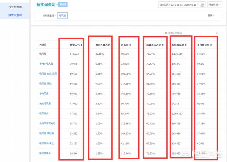Open keyword link 电风扇 台式 家用

tap(48, 74)
